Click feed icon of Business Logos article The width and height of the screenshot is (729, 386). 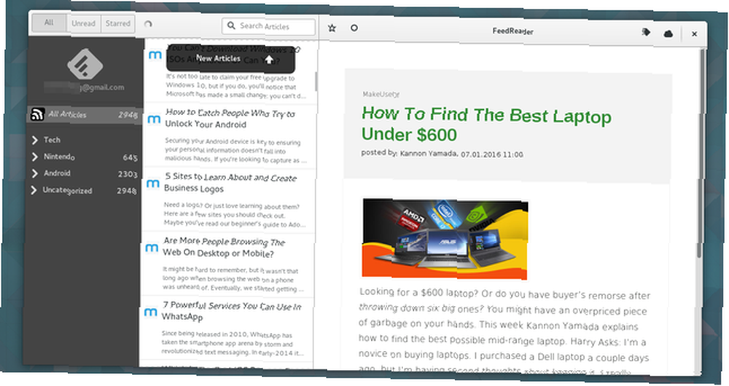(153, 184)
